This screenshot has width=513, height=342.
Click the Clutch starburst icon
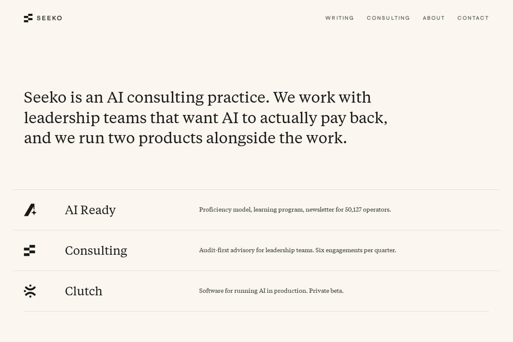30,291
